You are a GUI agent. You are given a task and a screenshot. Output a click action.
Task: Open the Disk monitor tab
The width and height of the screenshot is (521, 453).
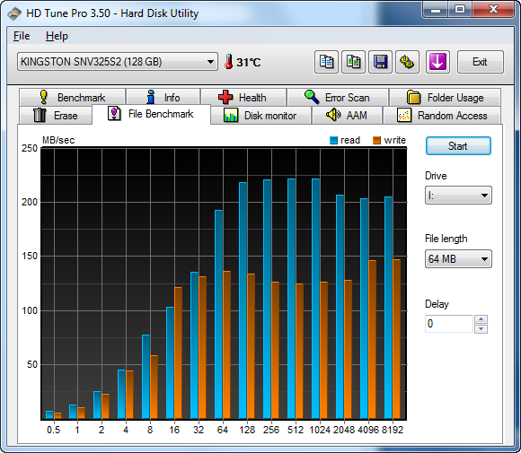click(260, 116)
